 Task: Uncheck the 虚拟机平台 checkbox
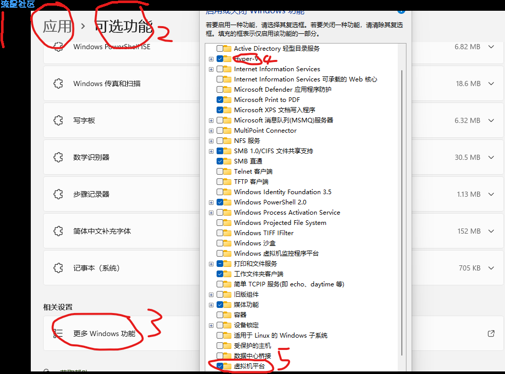tap(220, 366)
